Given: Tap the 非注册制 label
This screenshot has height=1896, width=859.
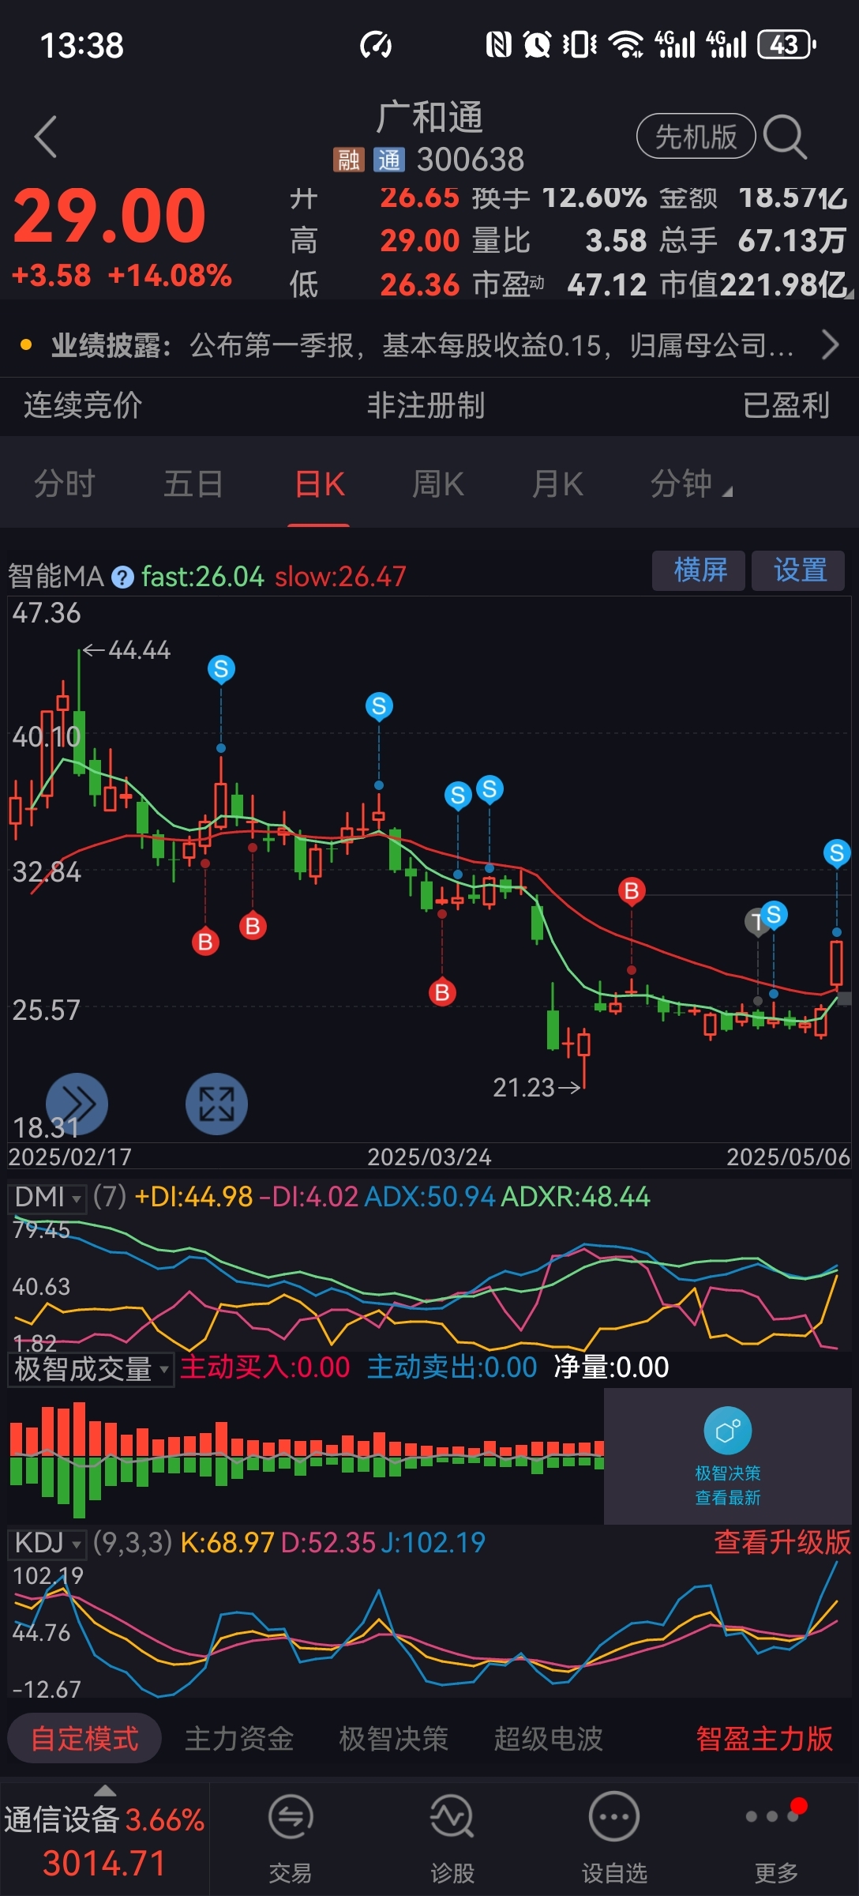Looking at the screenshot, I should click(x=426, y=405).
